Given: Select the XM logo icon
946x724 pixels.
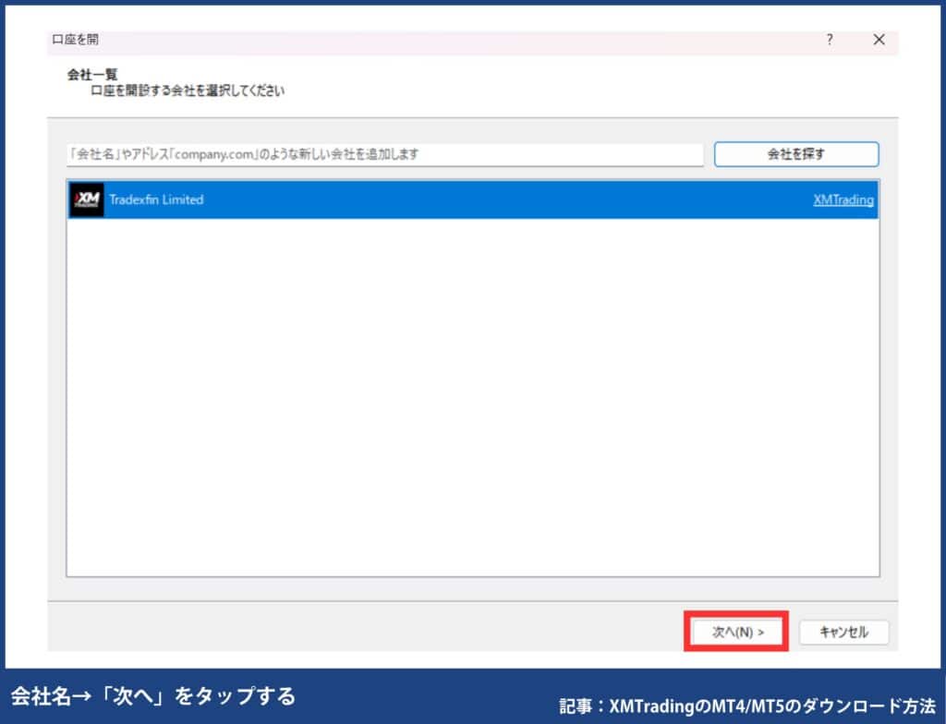Looking at the screenshot, I should point(87,199).
